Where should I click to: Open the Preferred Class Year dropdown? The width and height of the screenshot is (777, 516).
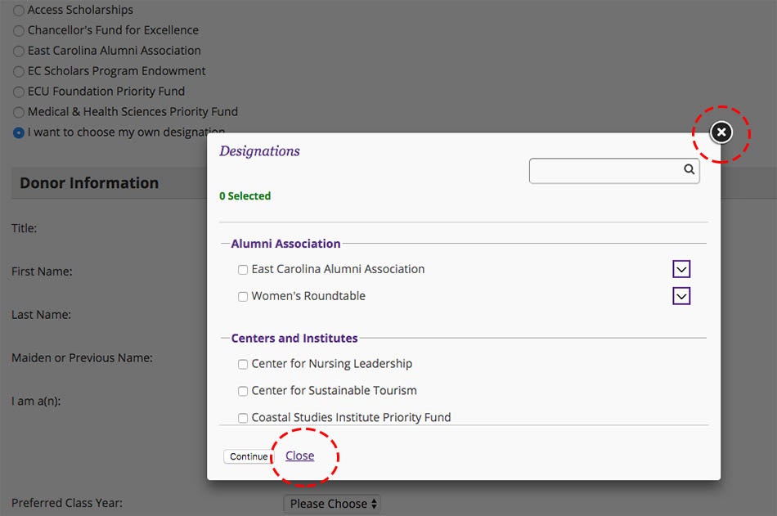[x=332, y=504]
